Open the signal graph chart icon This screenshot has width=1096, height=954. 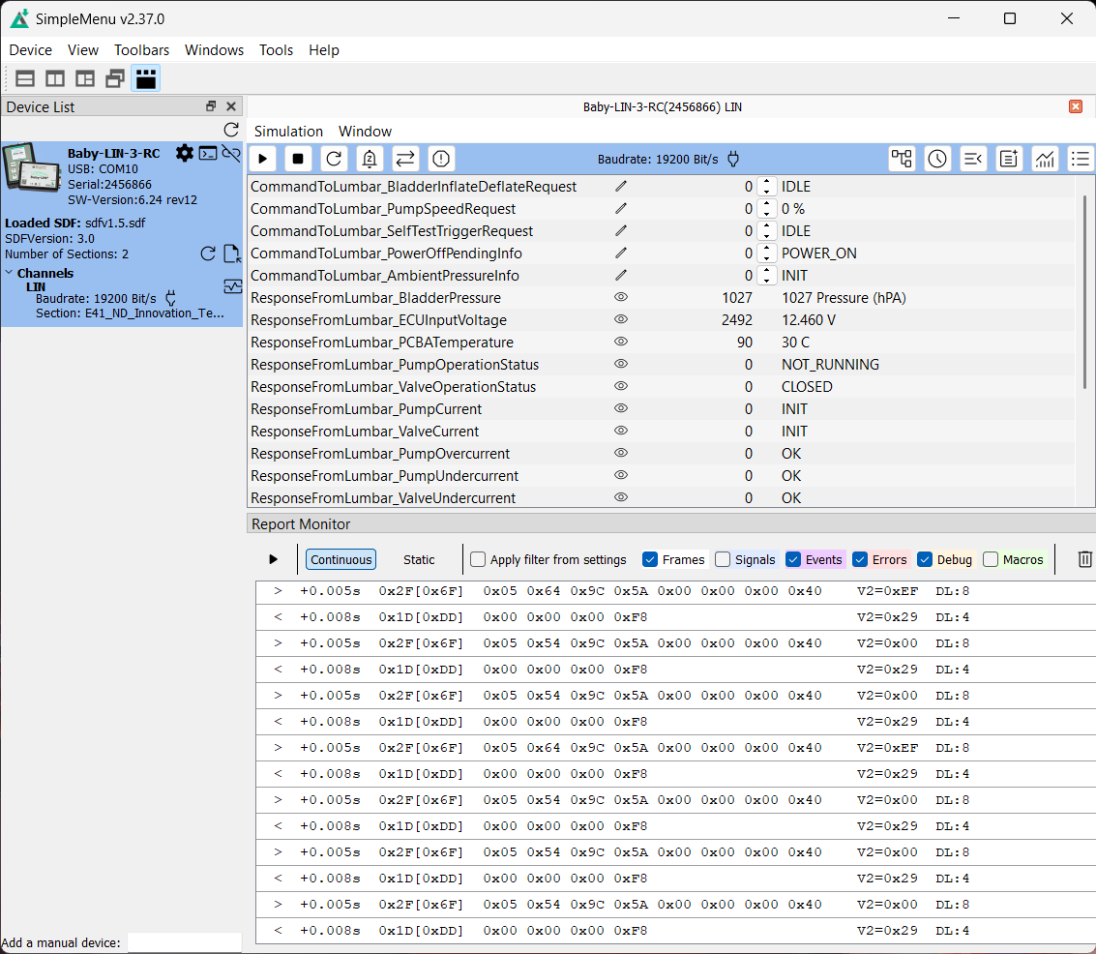pos(1045,159)
